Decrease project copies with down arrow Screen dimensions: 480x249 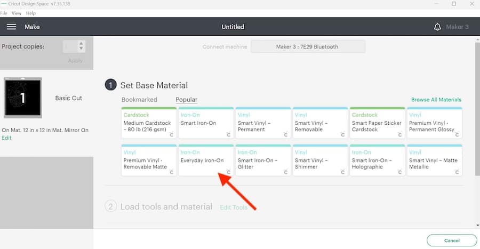[x=81, y=49]
